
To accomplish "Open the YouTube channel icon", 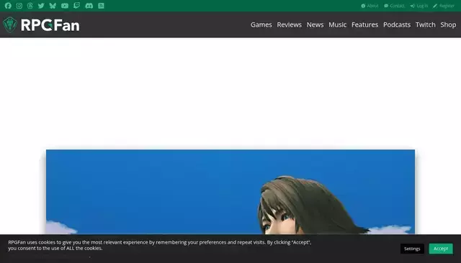I will (x=65, y=6).
